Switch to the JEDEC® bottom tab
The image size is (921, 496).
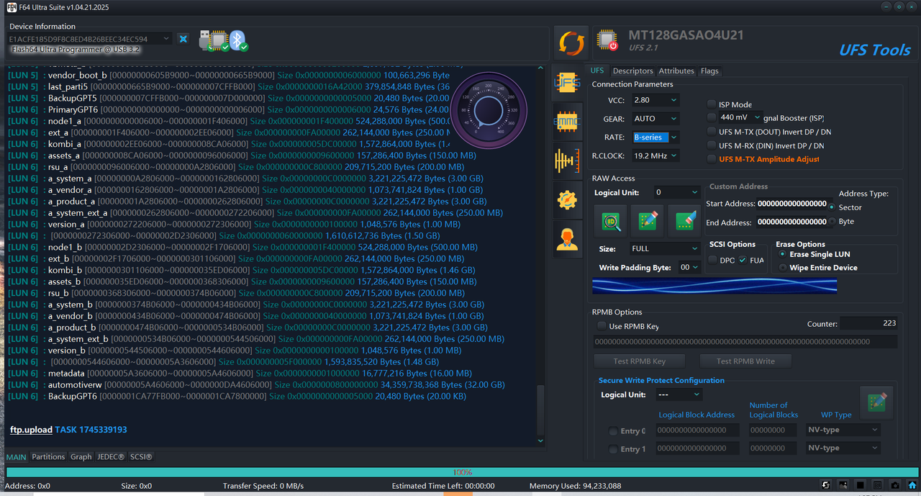[111, 456]
